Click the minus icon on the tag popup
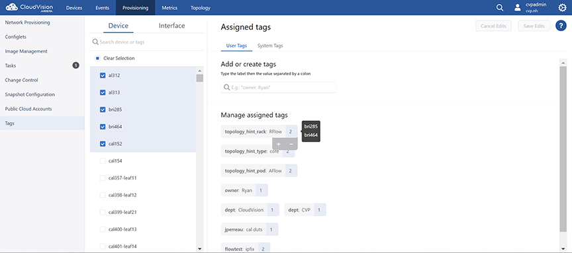 click(x=291, y=144)
